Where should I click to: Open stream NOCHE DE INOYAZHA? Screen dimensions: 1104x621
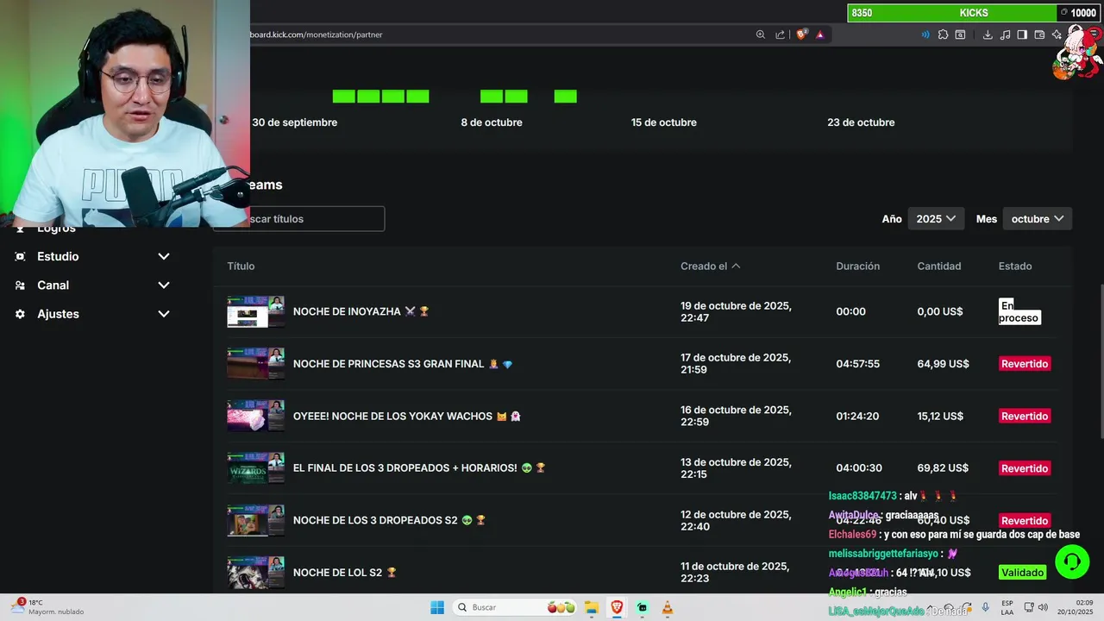pos(361,311)
